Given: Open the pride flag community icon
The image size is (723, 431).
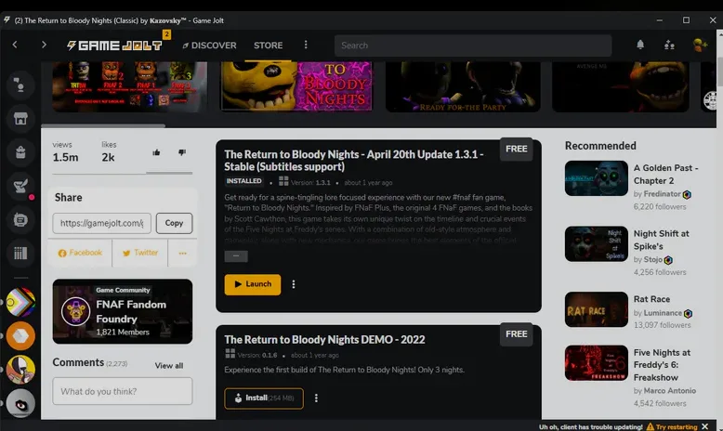Looking at the screenshot, I should (x=20, y=302).
